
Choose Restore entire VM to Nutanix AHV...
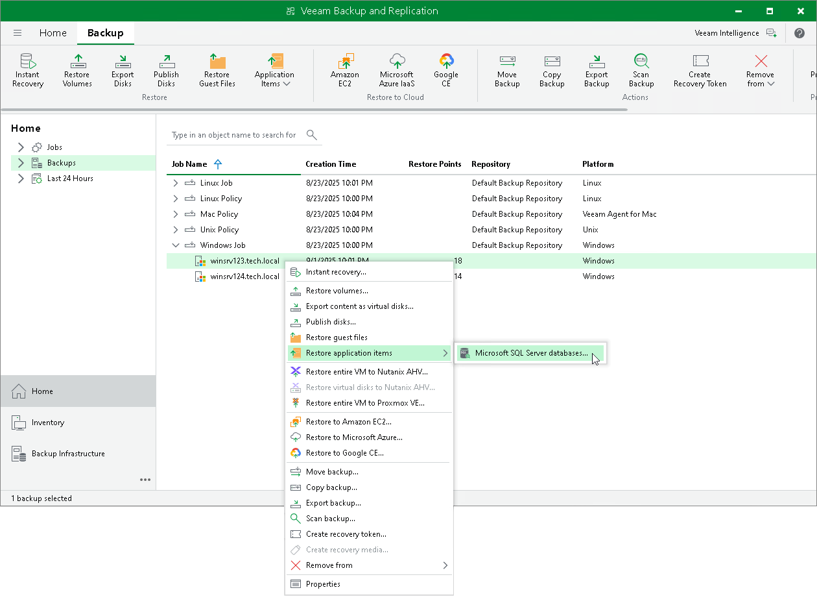tap(369, 372)
